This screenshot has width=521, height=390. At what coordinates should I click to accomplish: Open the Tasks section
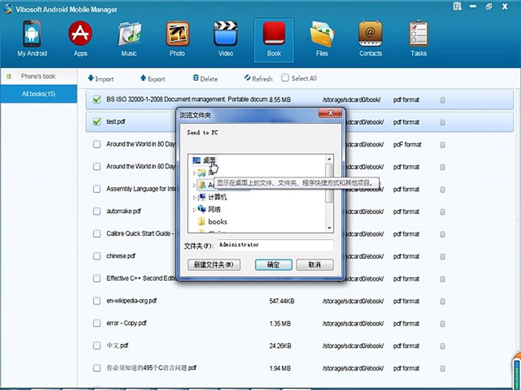418,39
